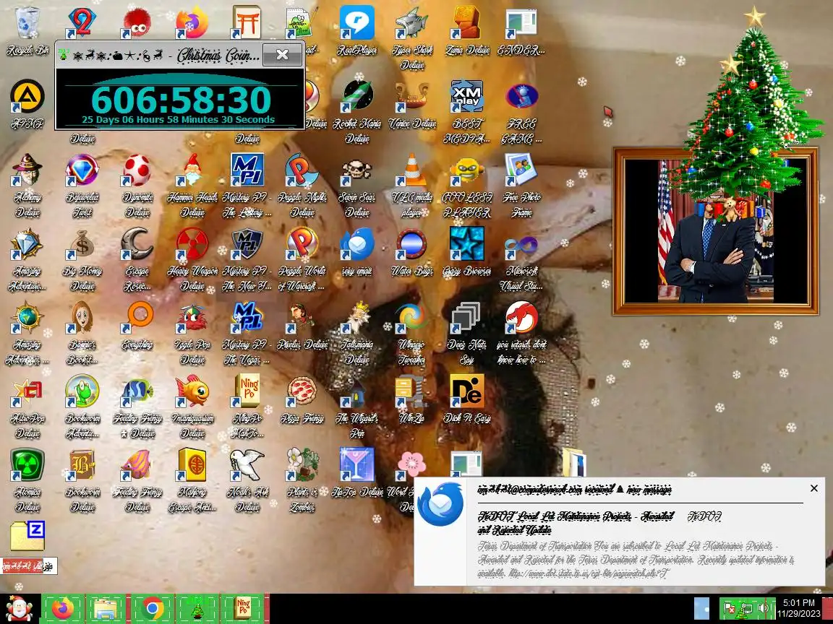833x624 pixels.
Task: Click Texas Department of Transportation message preview
Action: click(x=636, y=559)
